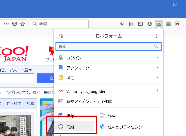Viewport: 186px width, 136px height.
Task: Open the 一覧 dropdown on Yahoo page
Action: pos(26,70)
